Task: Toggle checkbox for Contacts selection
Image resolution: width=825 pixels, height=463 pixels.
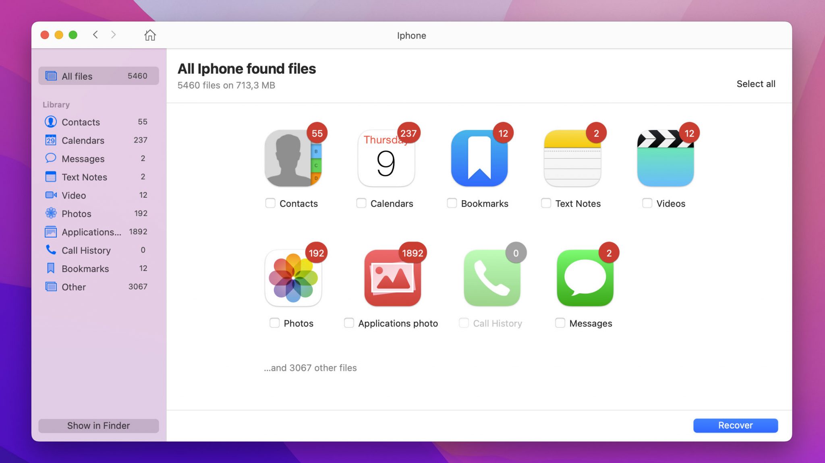Action: (x=270, y=203)
